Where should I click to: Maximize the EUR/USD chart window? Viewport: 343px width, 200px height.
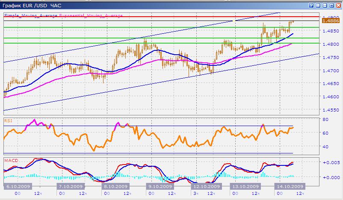(331, 5)
